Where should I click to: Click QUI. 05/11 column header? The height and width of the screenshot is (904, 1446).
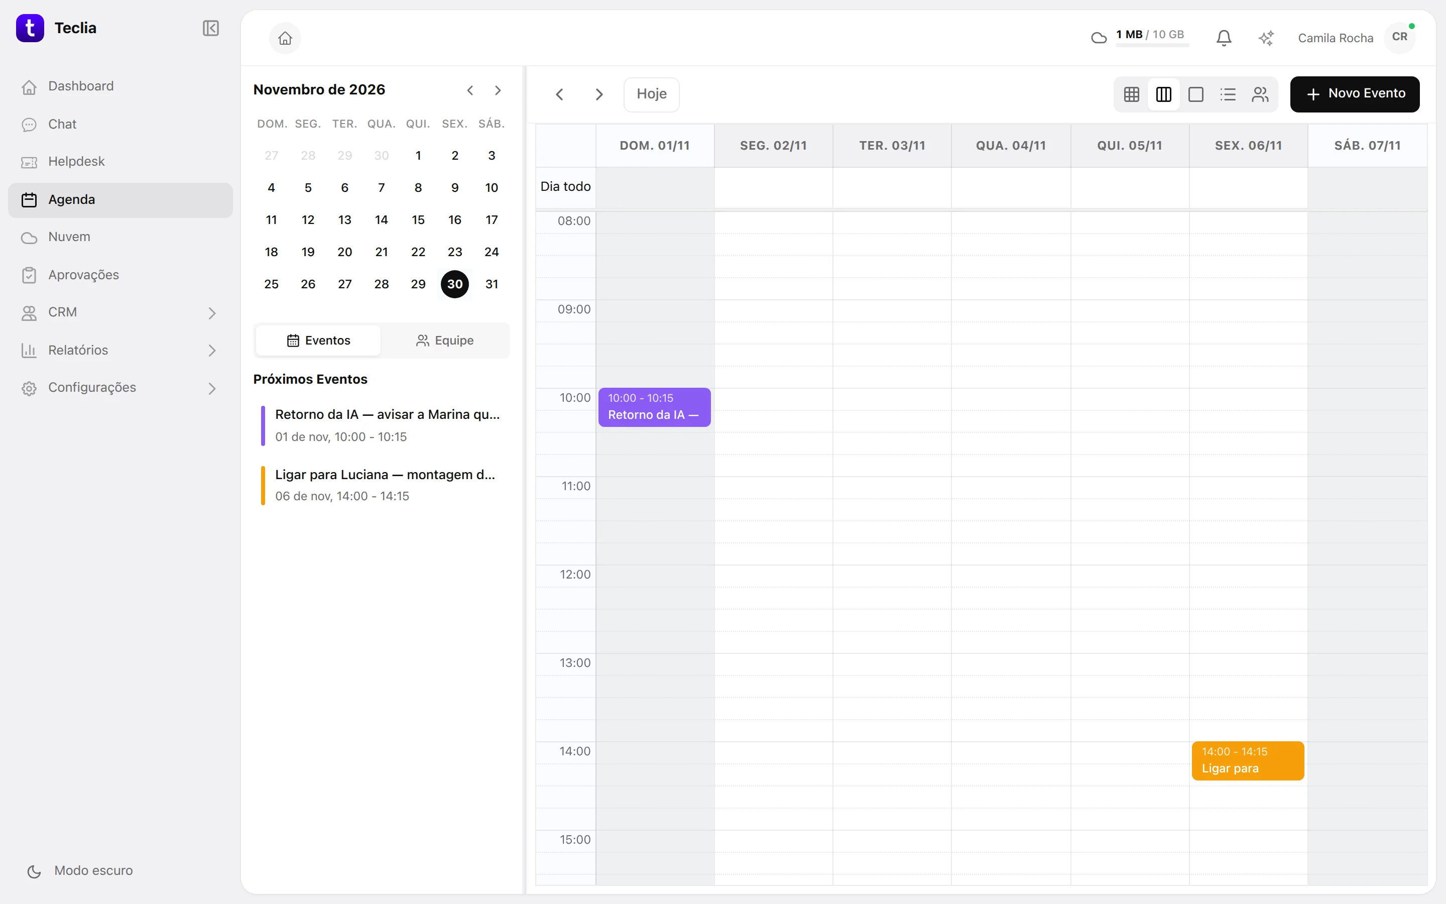tap(1129, 146)
